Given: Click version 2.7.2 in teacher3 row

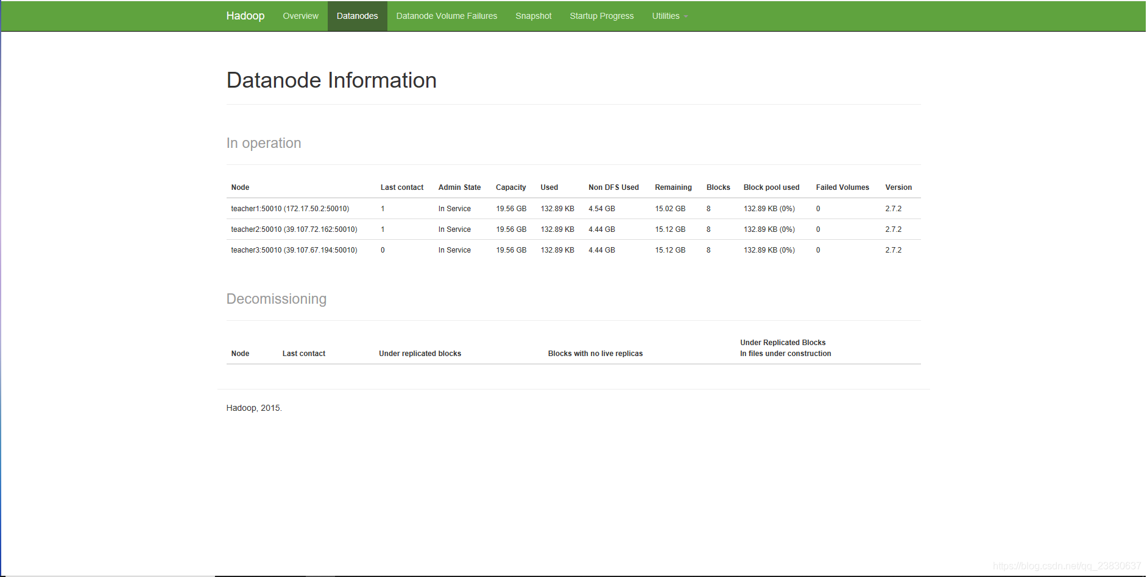Looking at the screenshot, I should [x=894, y=250].
